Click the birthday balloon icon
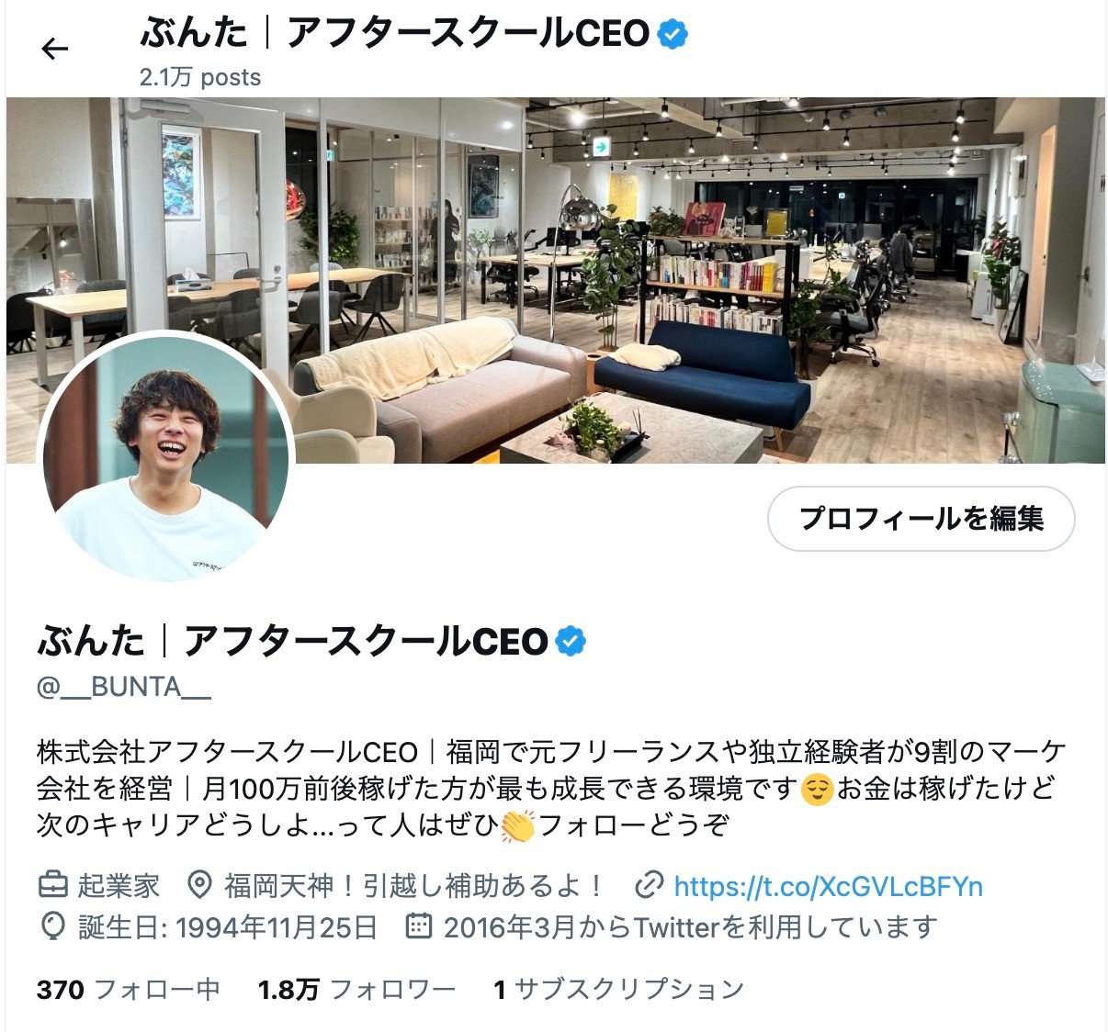This screenshot has height=1032, width=1108. (53, 926)
